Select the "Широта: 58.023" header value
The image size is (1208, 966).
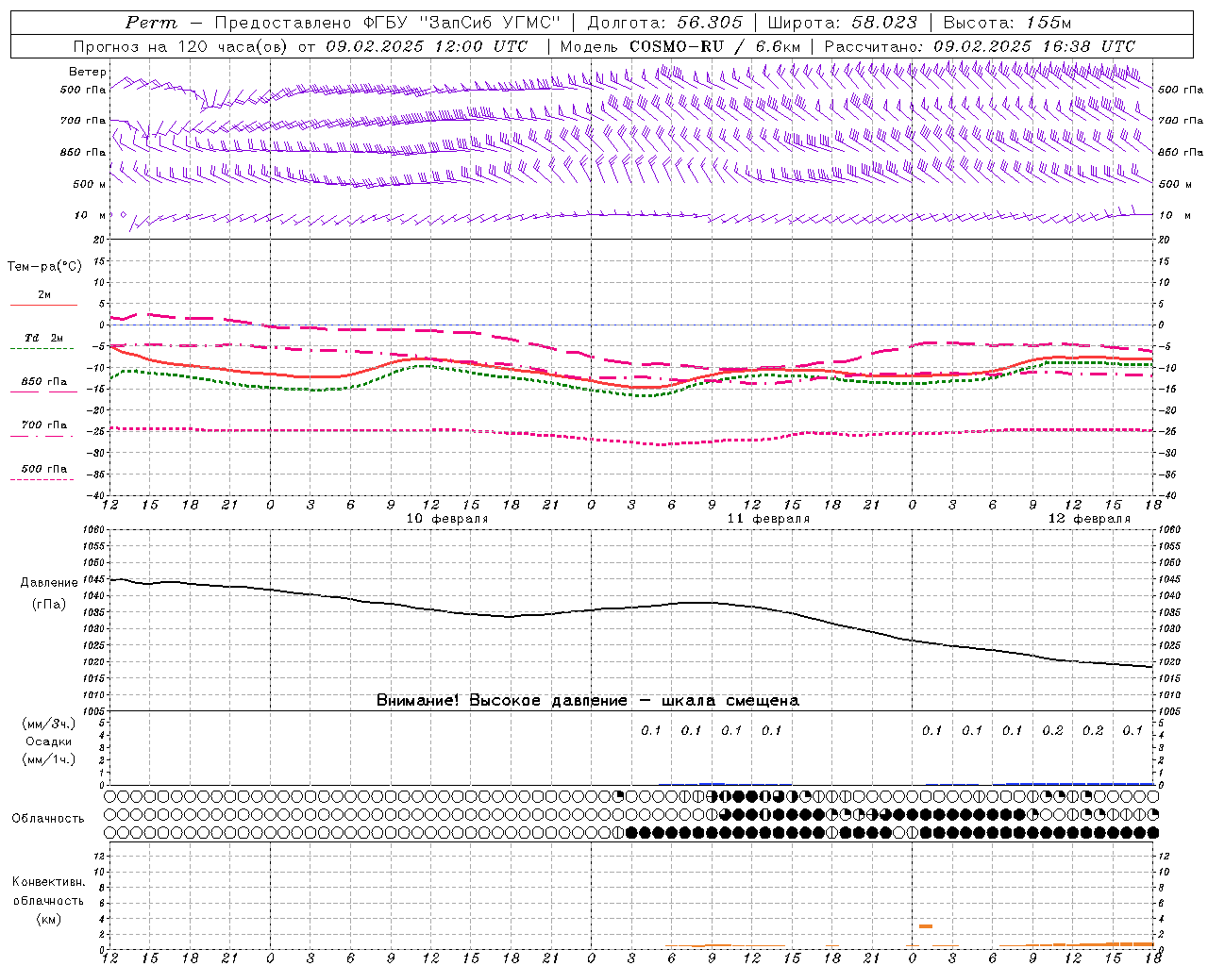[842, 23]
